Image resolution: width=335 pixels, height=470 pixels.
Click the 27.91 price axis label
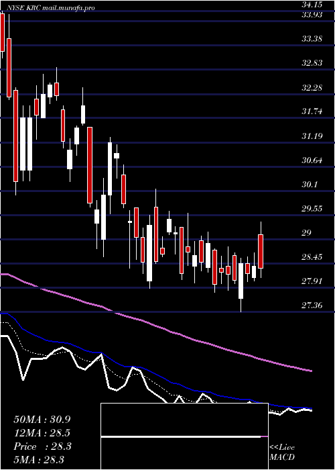pos(312,281)
